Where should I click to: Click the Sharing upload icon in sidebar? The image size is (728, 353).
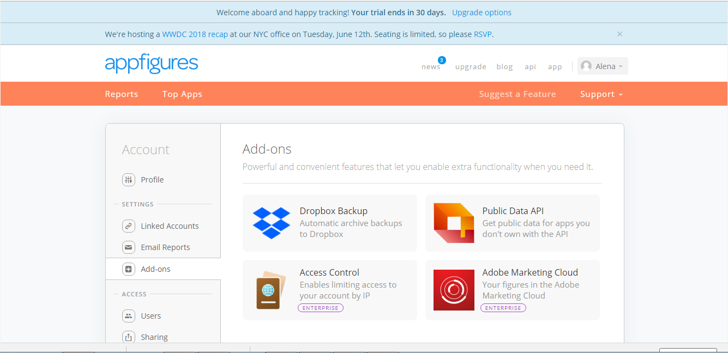coord(128,337)
